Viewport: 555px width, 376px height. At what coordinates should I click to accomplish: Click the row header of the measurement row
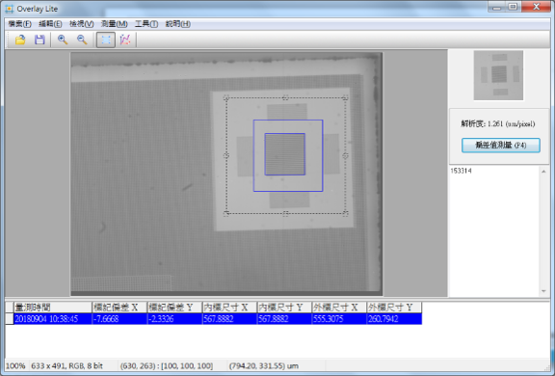(x=10, y=319)
